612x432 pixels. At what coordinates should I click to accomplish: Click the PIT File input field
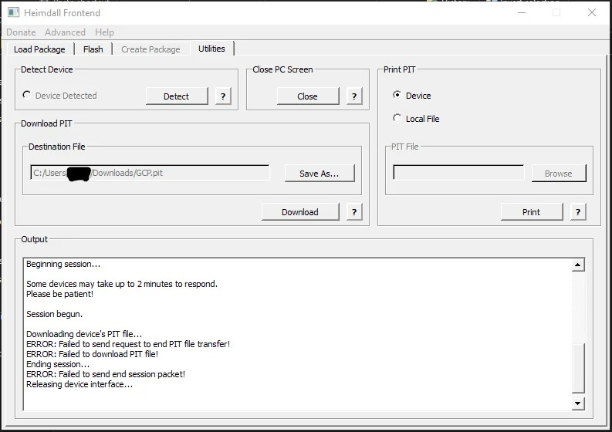coord(458,173)
